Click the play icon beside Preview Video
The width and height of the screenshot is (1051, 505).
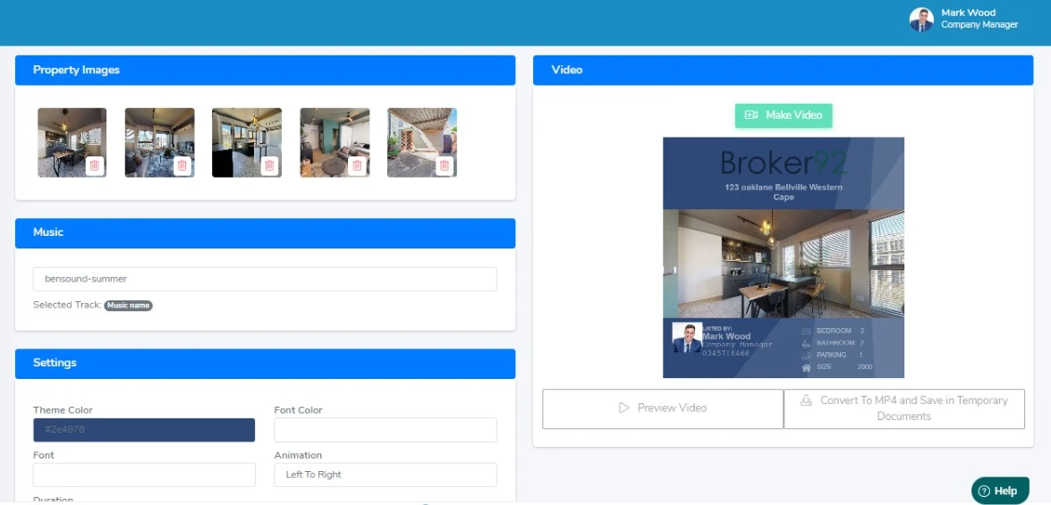[x=624, y=408]
